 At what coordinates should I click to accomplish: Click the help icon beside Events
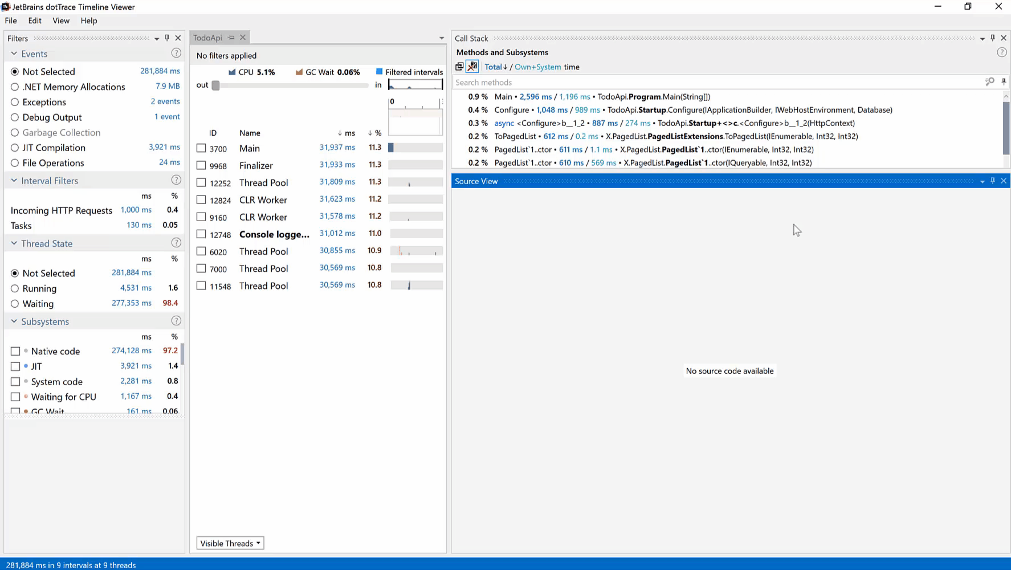176,53
